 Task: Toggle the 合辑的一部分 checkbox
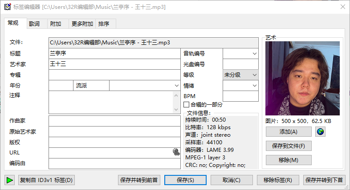point(187,105)
